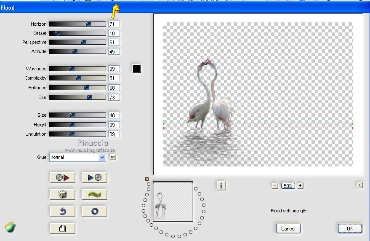Click the Altitude value field 45
This screenshot has height=241, width=370.
[114, 51]
